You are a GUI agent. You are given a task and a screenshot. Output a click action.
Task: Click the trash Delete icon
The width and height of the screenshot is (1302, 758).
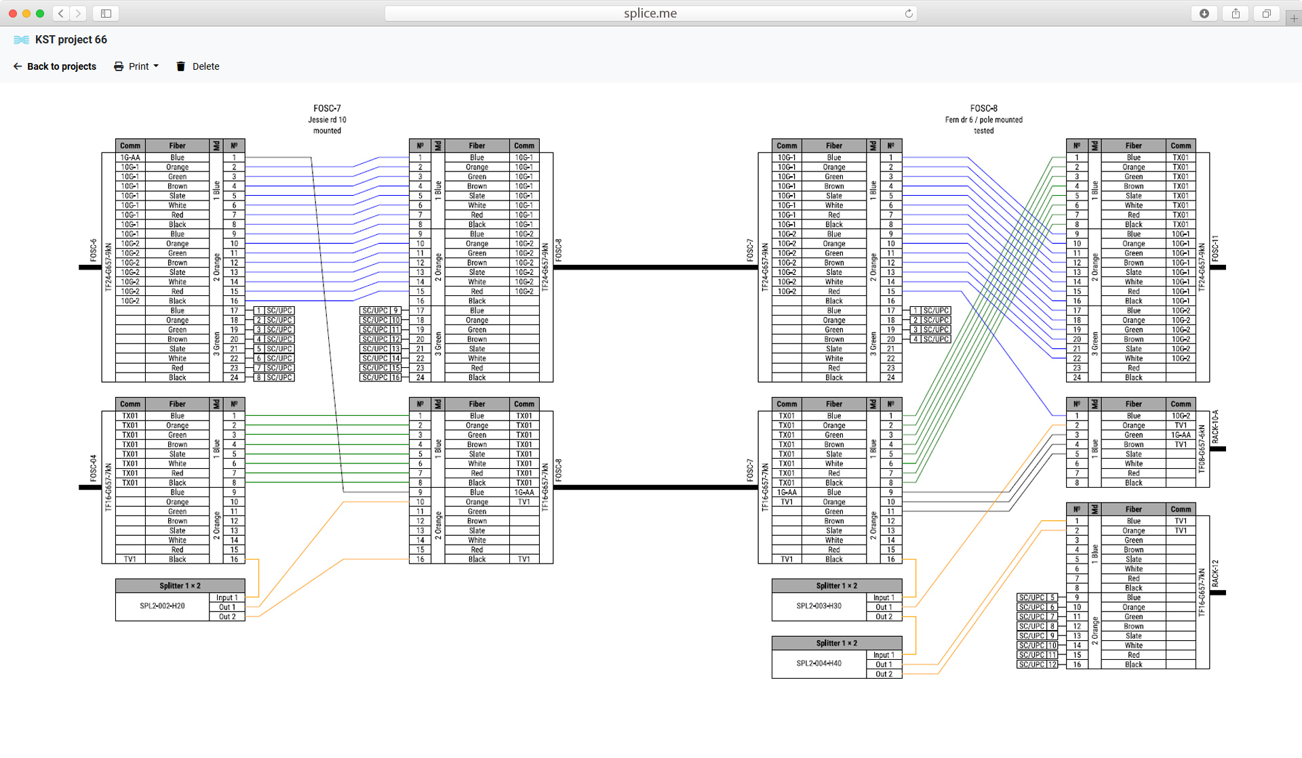click(x=180, y=66)
